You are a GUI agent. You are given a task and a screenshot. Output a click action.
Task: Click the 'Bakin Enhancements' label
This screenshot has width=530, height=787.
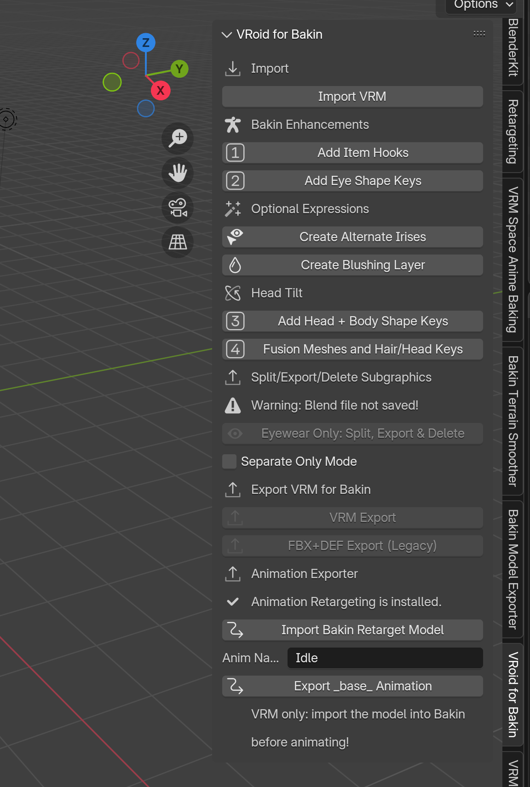(x=310, y=125)
